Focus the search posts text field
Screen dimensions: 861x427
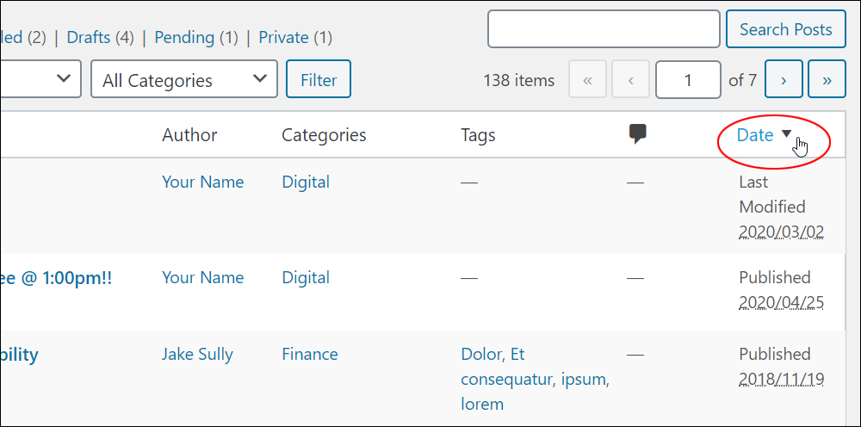[604, 29]
